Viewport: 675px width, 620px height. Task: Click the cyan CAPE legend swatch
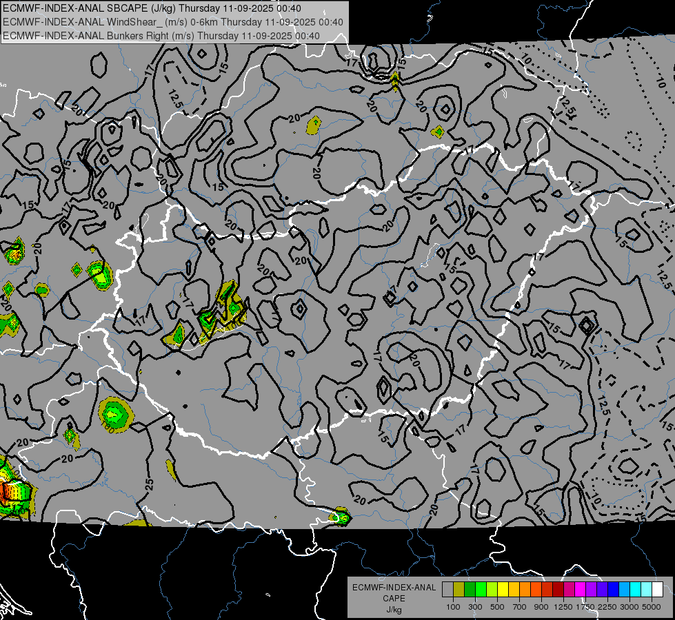click(x=636, y=590)
